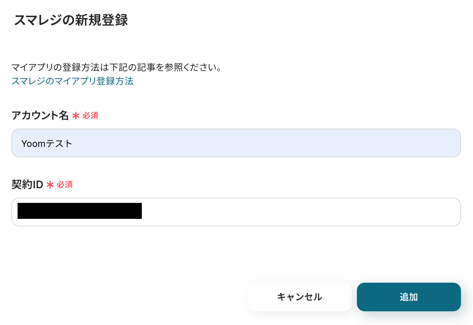
Task: Click blank area right of redacted 契約ID value
Action: pyautogui.click(x=293, y=212)
